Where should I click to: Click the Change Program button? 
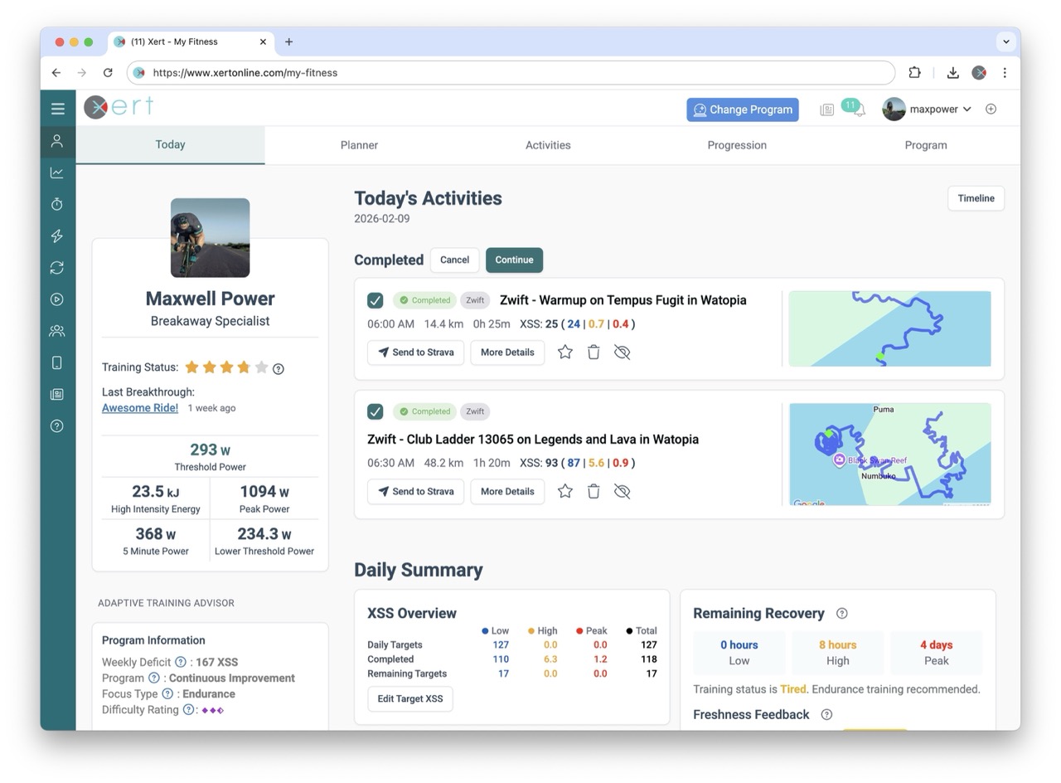pyautogui.click(x=742, y=109)
